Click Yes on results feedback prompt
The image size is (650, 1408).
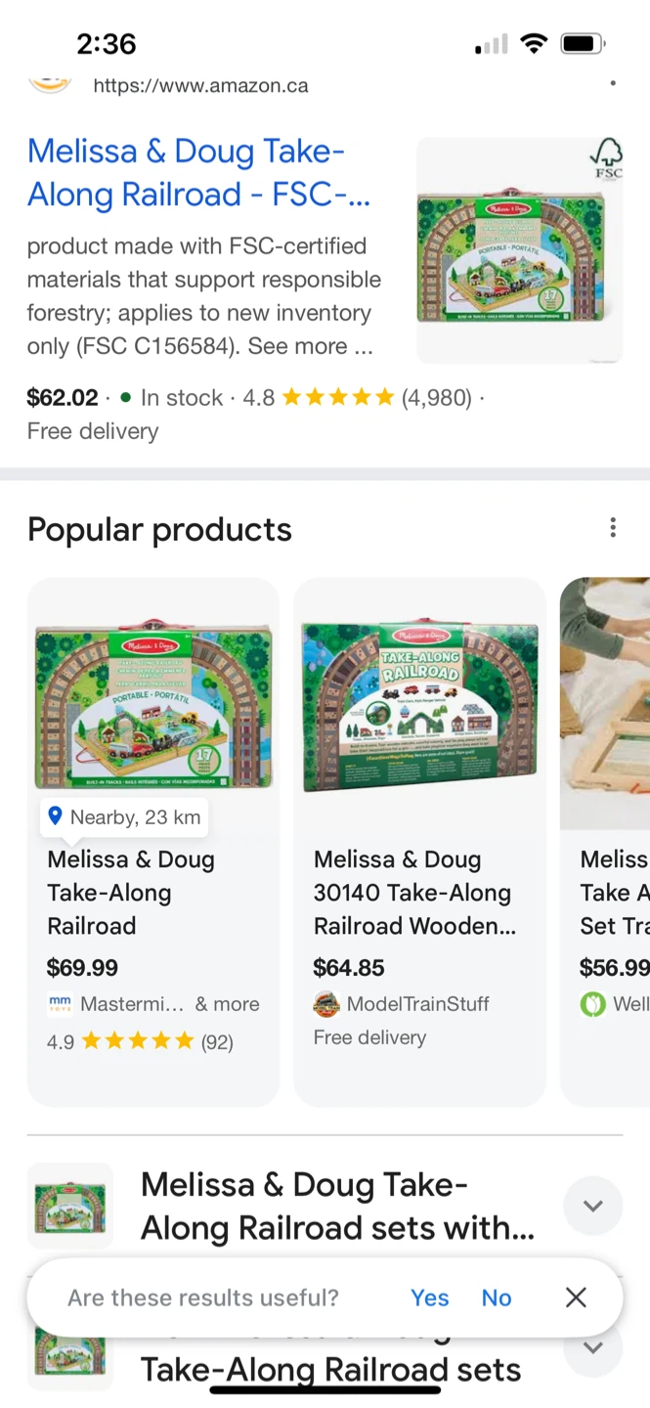(x=429, y=1298)
